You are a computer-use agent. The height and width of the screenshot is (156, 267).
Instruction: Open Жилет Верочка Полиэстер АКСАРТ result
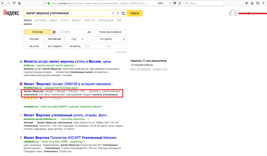click(x=70, y=138)
